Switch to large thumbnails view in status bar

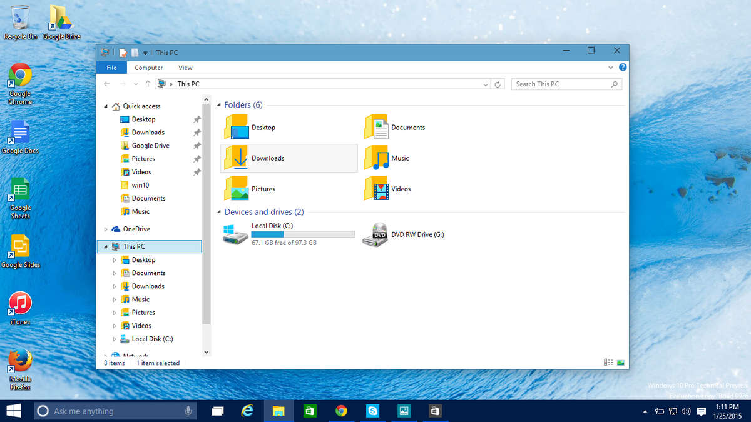tap(620, 362)
